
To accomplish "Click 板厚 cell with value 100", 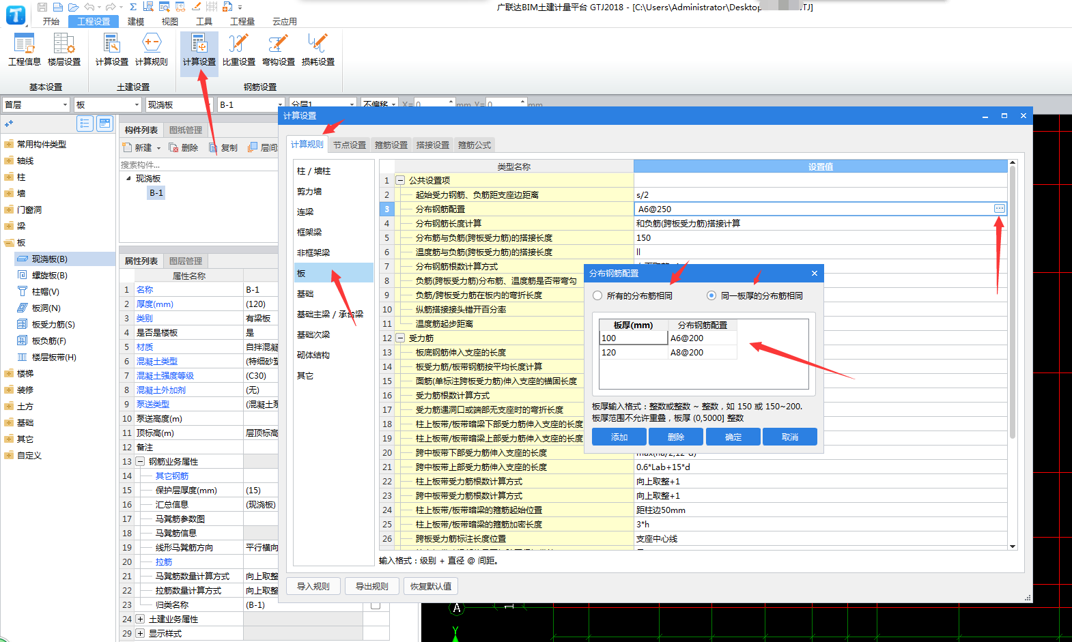I will (x=634, y=338).
